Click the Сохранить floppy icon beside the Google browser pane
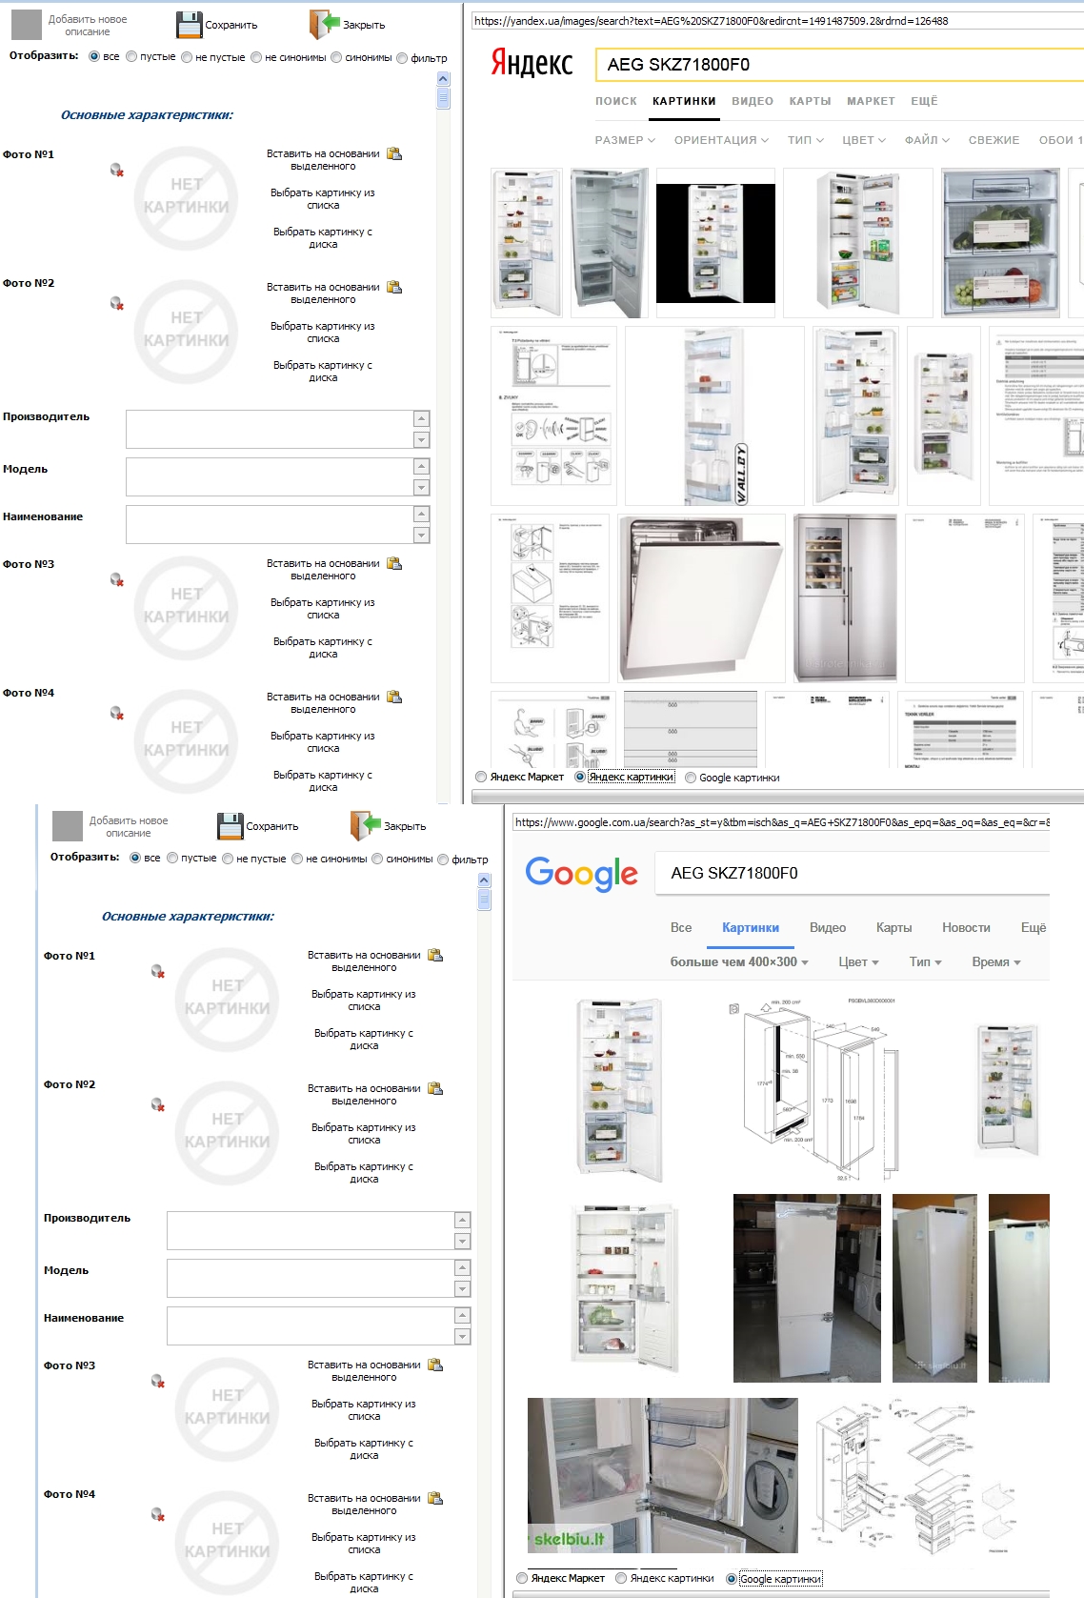 coord(231,826)
